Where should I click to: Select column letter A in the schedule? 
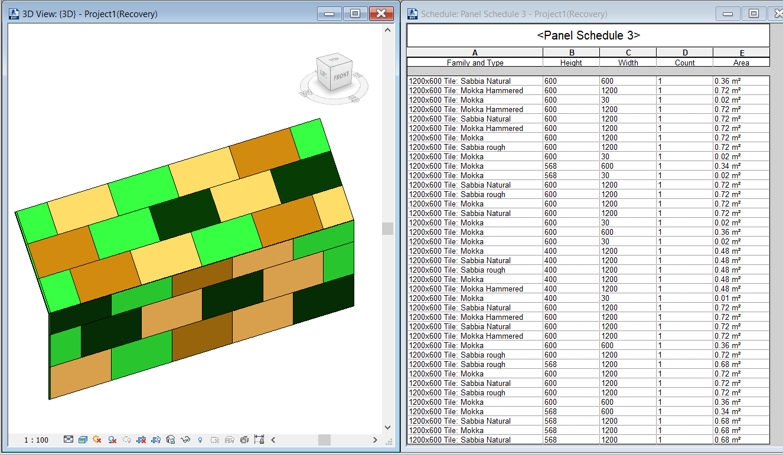(x=475, y=53)
